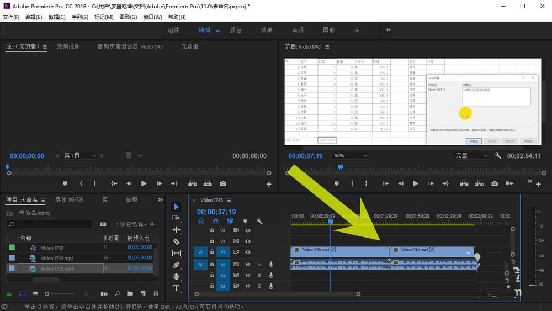Click the trash icon in project panel

(156, 294)
